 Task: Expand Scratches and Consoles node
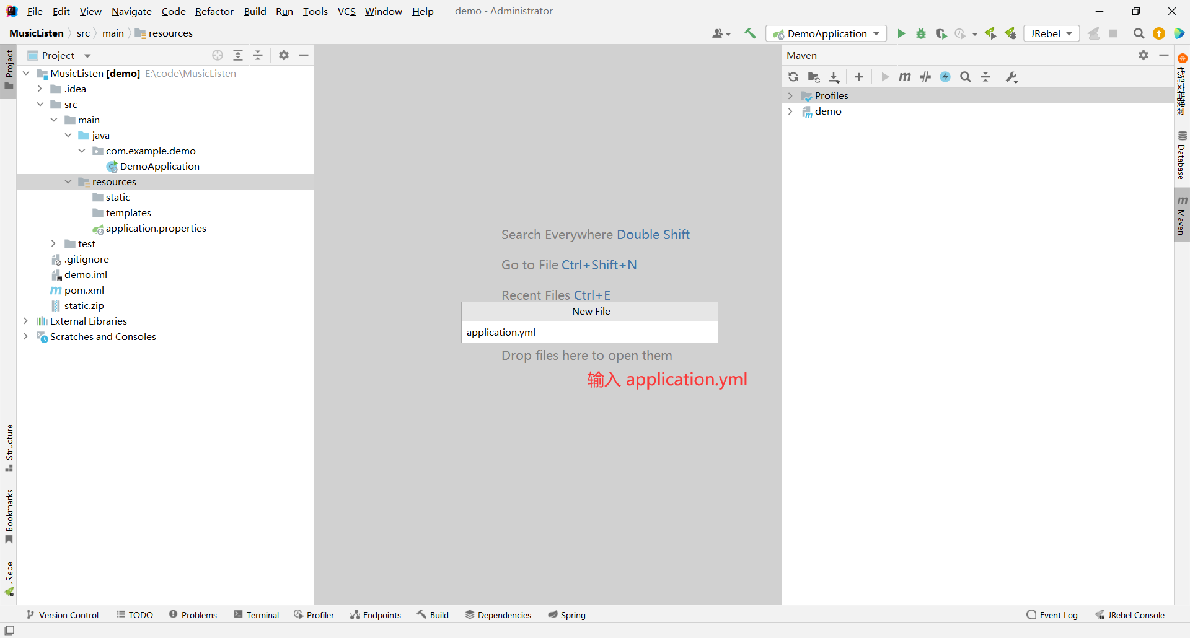pos(25,336)
